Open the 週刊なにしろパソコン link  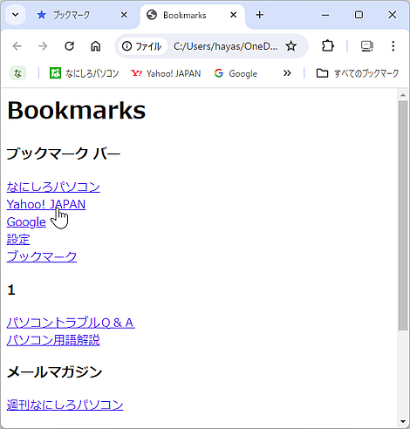click(x=65, y=405)
